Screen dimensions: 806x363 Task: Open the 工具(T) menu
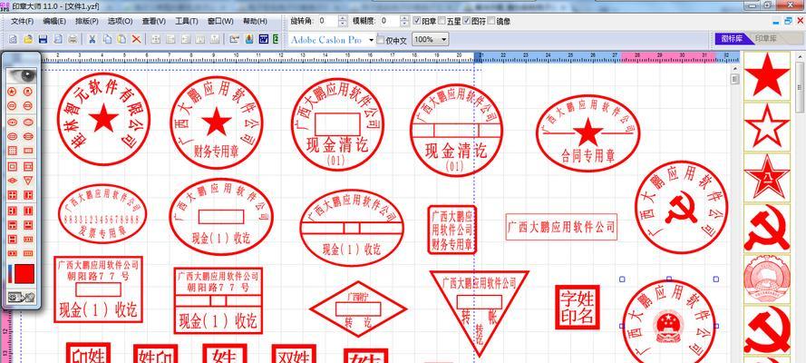(187, 21)
